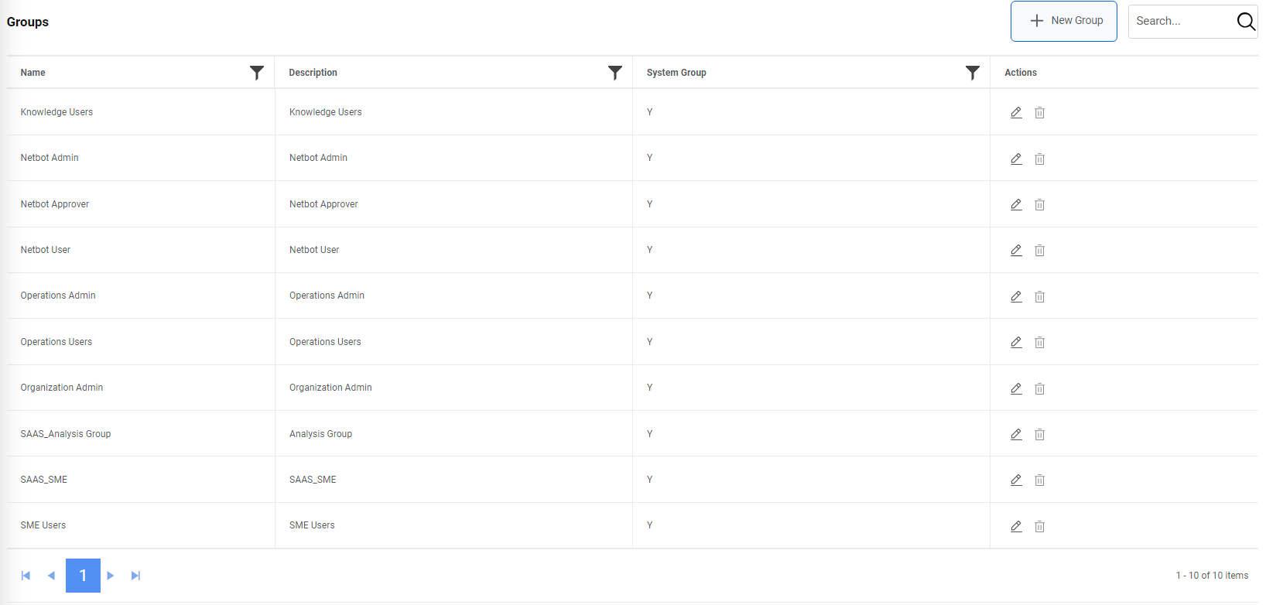Screen dimensions: 1266x605
Task: Open the System Group column filter
Action: (x=973, y=72)
